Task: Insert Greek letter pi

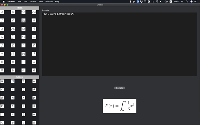Action: 34,106
